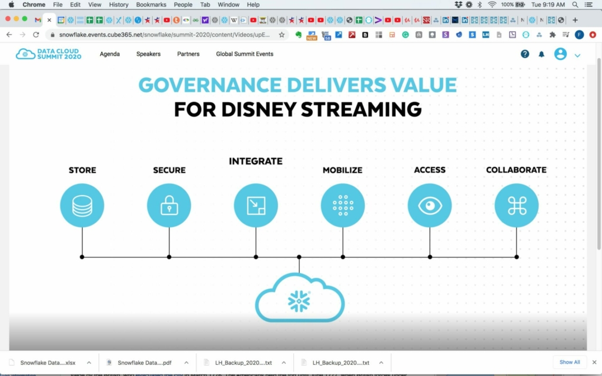Open the Dropbox menu bar icon
This screenshot has height=376, width=602.
point(458,5)
